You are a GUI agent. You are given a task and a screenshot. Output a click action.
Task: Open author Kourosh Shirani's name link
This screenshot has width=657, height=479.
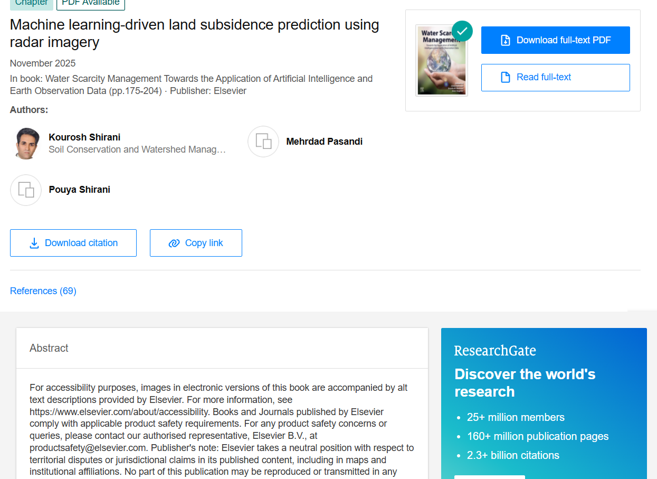coord(84,137)
